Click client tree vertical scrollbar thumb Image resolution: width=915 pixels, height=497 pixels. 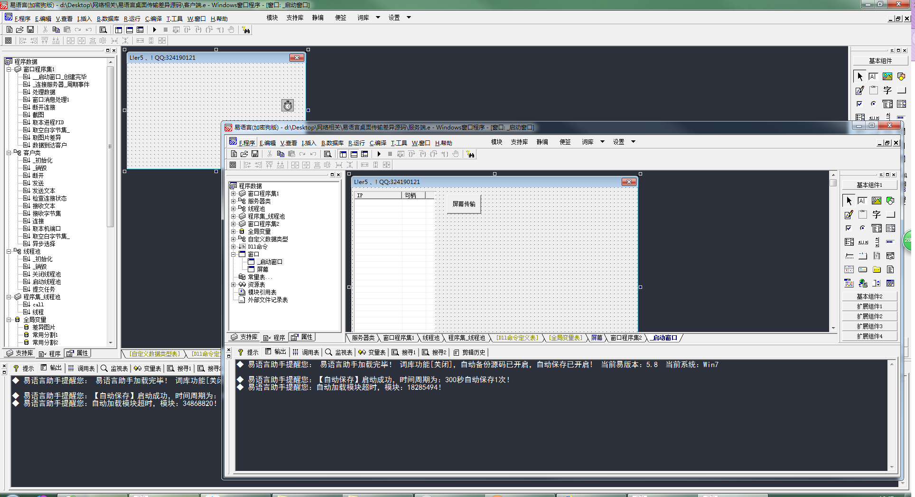110,147
